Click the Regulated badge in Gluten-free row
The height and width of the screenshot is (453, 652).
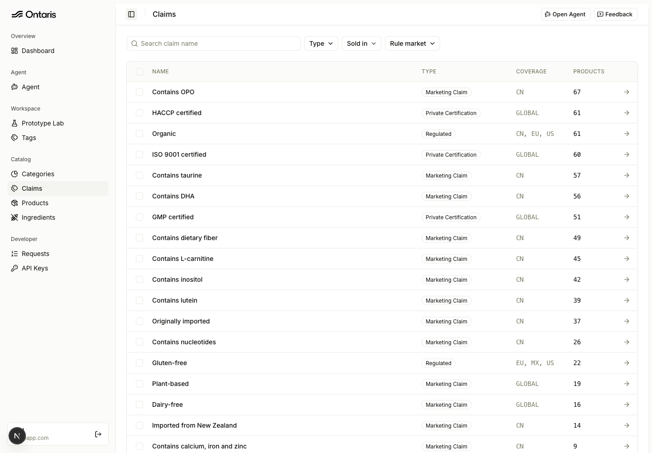tap(438, 363)
